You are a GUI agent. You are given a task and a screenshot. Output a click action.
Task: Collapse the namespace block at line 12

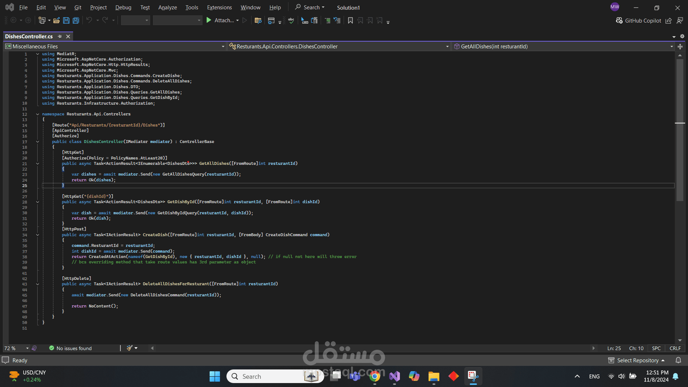click(x=37, y=114)
